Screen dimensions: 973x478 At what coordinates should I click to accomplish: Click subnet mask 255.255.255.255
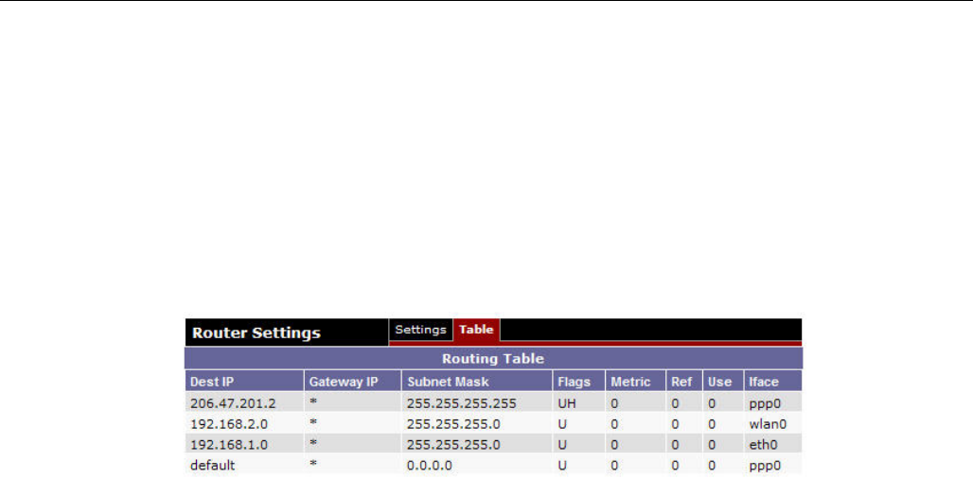click(461, 403)
